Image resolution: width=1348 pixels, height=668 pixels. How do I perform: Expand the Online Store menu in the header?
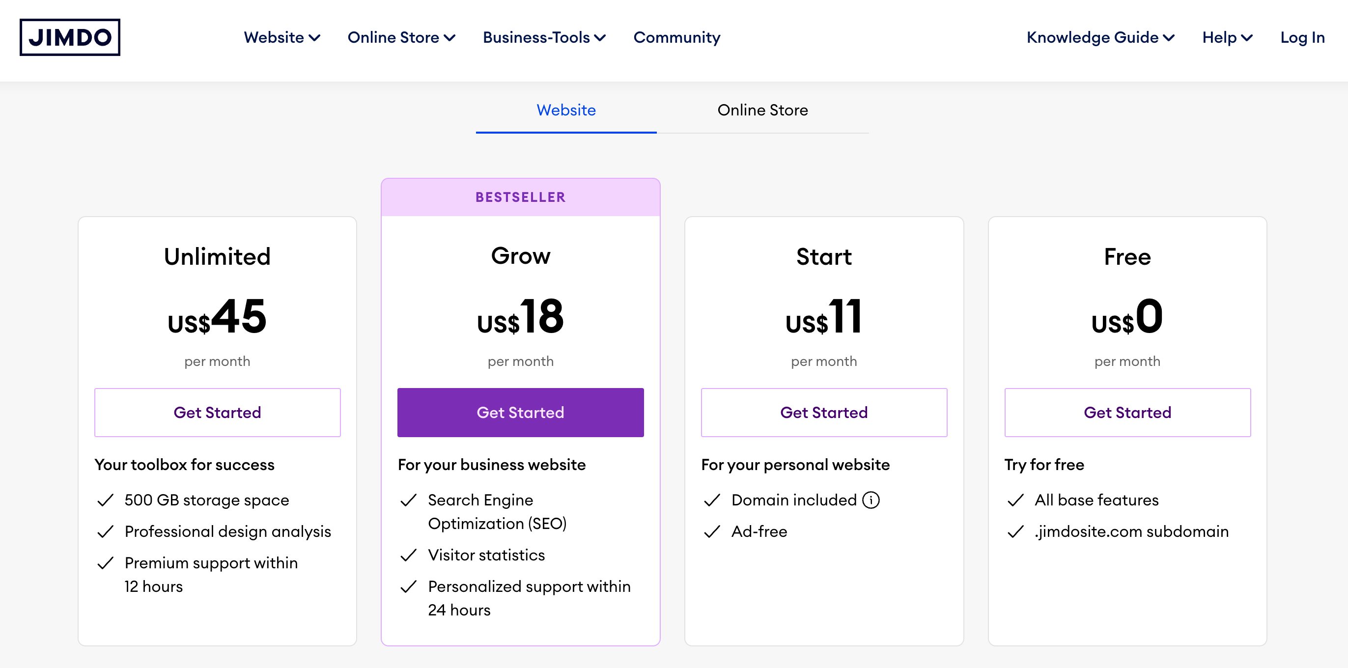pos(401,37)
